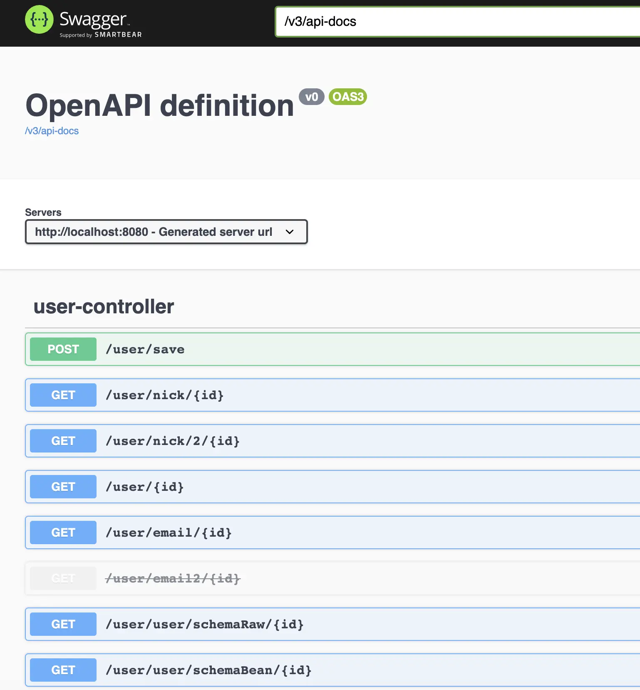
Task: Click the Swagger logo icon
Action: click(39, 19)
